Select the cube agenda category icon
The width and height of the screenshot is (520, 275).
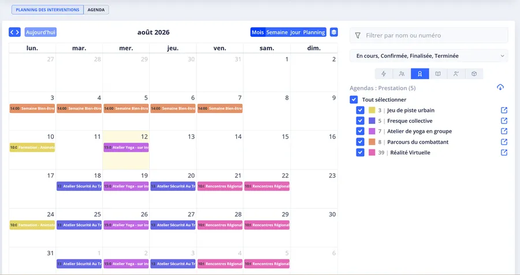coord(474,74)
